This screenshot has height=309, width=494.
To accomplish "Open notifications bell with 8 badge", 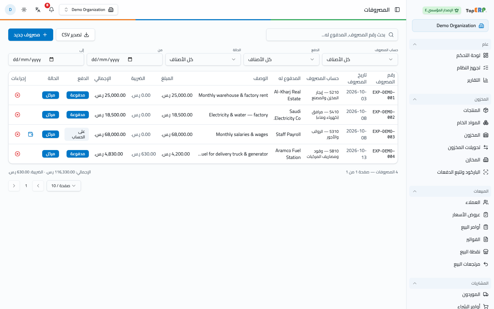I will (x=51, y=10).
